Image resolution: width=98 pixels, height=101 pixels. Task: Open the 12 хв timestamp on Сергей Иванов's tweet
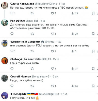(x=55, y=77)
